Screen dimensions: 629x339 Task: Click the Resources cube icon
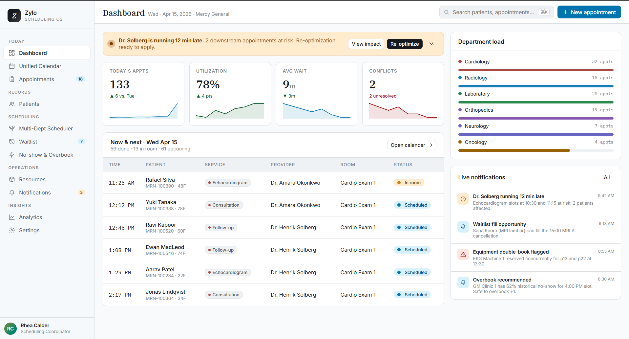pyautogui.click(x=12, y=179)
